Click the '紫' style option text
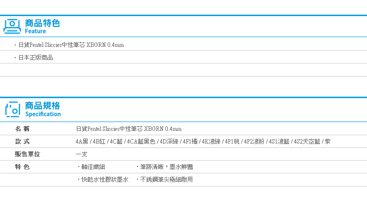Image resolution: width=367 pixels, height=207 pixels. [328, 142]
